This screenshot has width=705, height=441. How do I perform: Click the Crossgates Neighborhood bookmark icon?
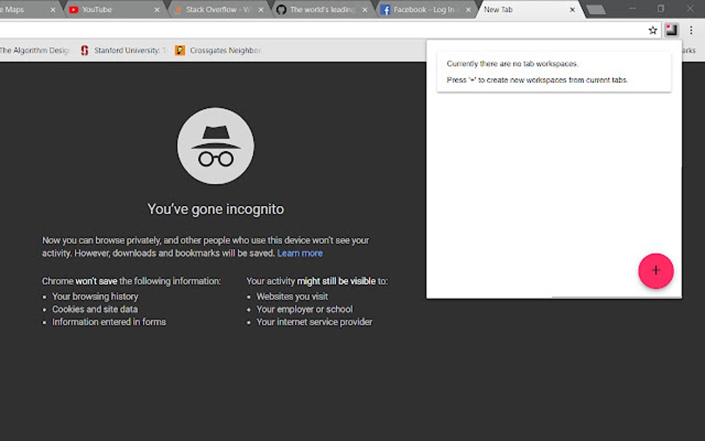pos(180,50)
